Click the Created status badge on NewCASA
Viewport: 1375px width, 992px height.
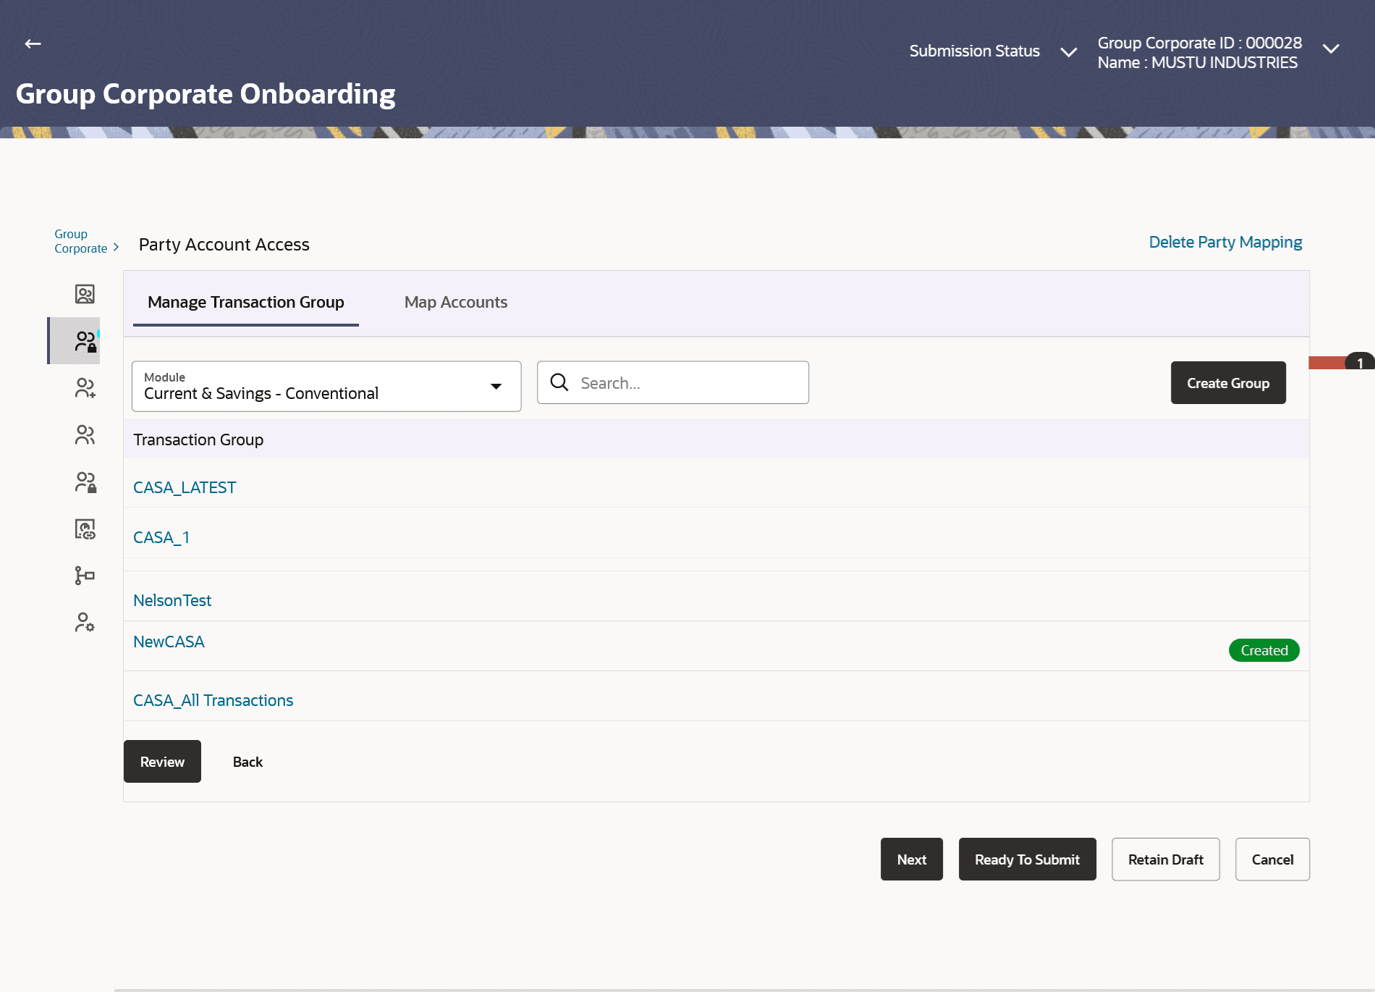tap(1264, 650)
